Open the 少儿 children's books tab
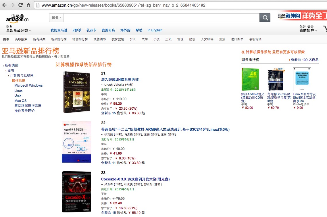 [x=133, y=39]
